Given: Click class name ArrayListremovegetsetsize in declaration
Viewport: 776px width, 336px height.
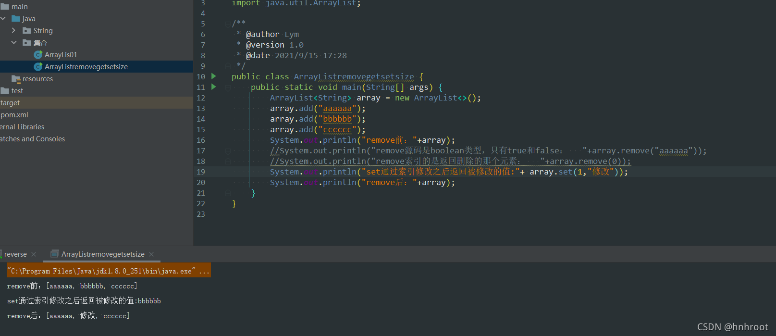Looking at the screenshot, I should [x=354, y=77].
